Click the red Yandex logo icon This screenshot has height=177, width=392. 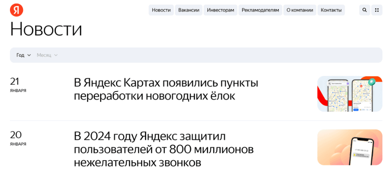coord(16,10)
